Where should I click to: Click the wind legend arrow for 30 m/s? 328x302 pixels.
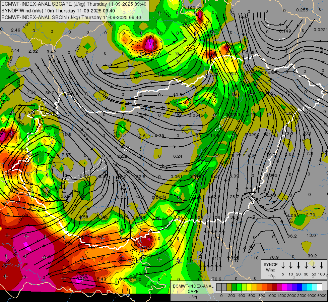coord(306,265)
